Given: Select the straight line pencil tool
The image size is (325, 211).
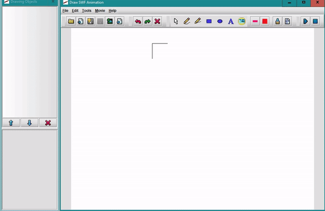Looking at the screenshot, I should pos(198,21).
